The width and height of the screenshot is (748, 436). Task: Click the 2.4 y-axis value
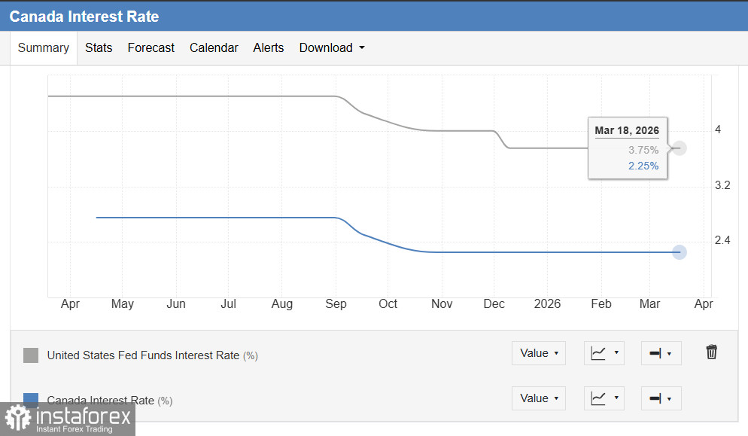[722, 240]
